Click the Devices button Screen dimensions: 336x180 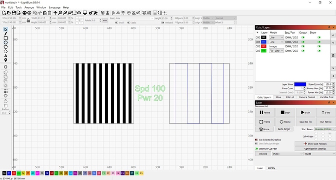(x=263, y=154)
